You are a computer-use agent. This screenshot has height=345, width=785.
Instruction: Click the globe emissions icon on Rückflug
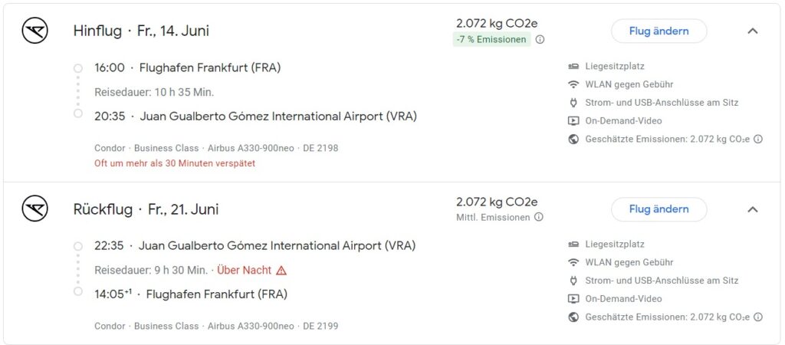[573, 317]
